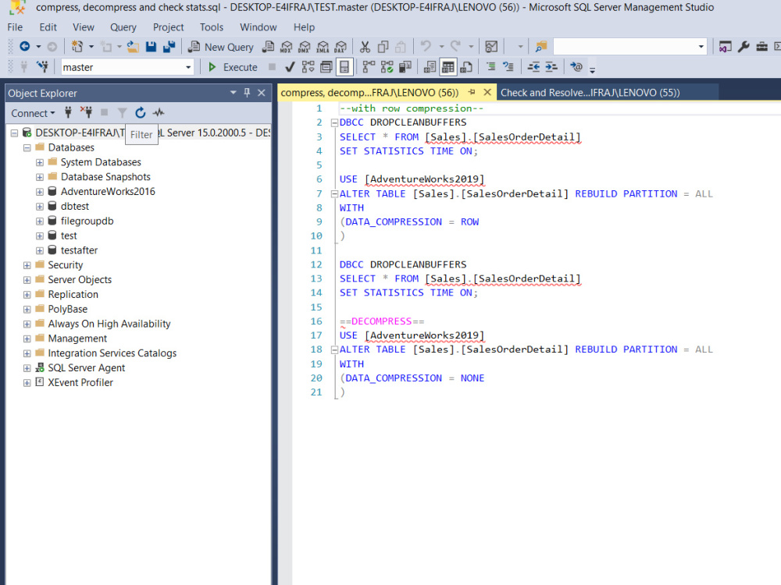Open the Toolbox icon
Image resolution: width=781 pixels, height=585 pixels.
762,47
